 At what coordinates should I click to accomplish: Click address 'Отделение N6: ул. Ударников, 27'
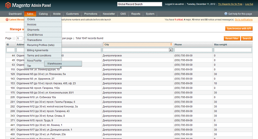[x=35, y=79]
